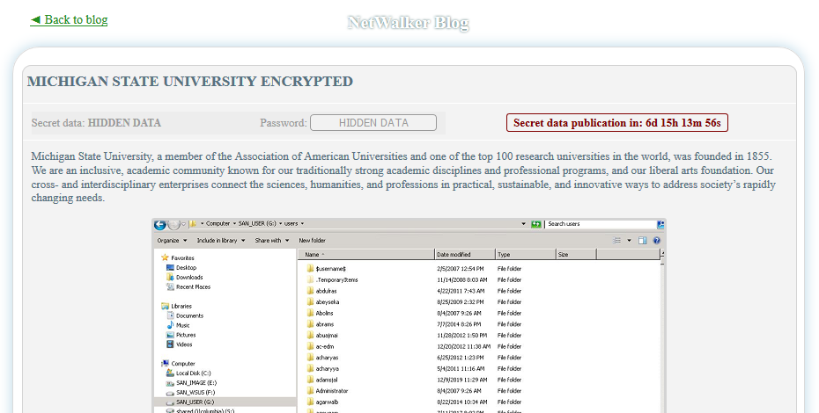The image size is (819, 413).
Task: Click the green refresh icon in address bar
Action: click(535, 224)
